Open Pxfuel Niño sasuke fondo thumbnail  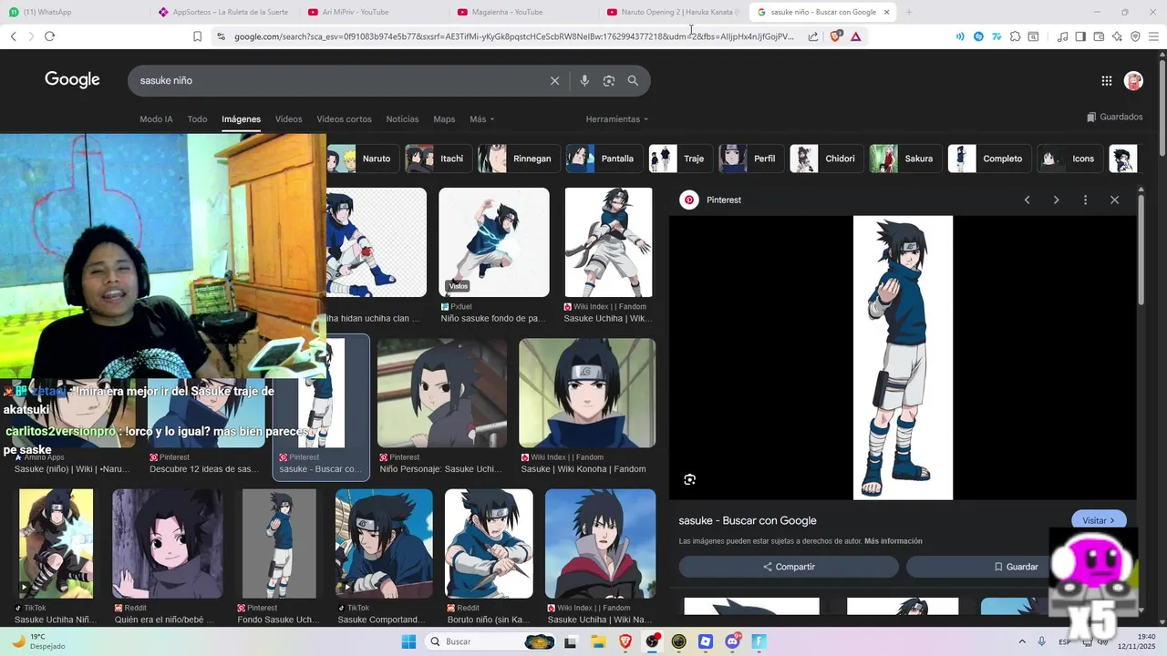(x=494, y=242)
